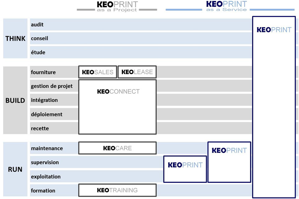Click KEOPRINT box starting at maintenance row

229,162
